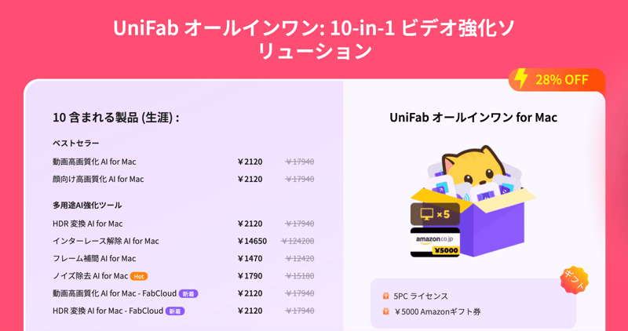The image size is (628, 331).
Task: Select インターレース解除 AI for Mac
Action: point(105,241)
